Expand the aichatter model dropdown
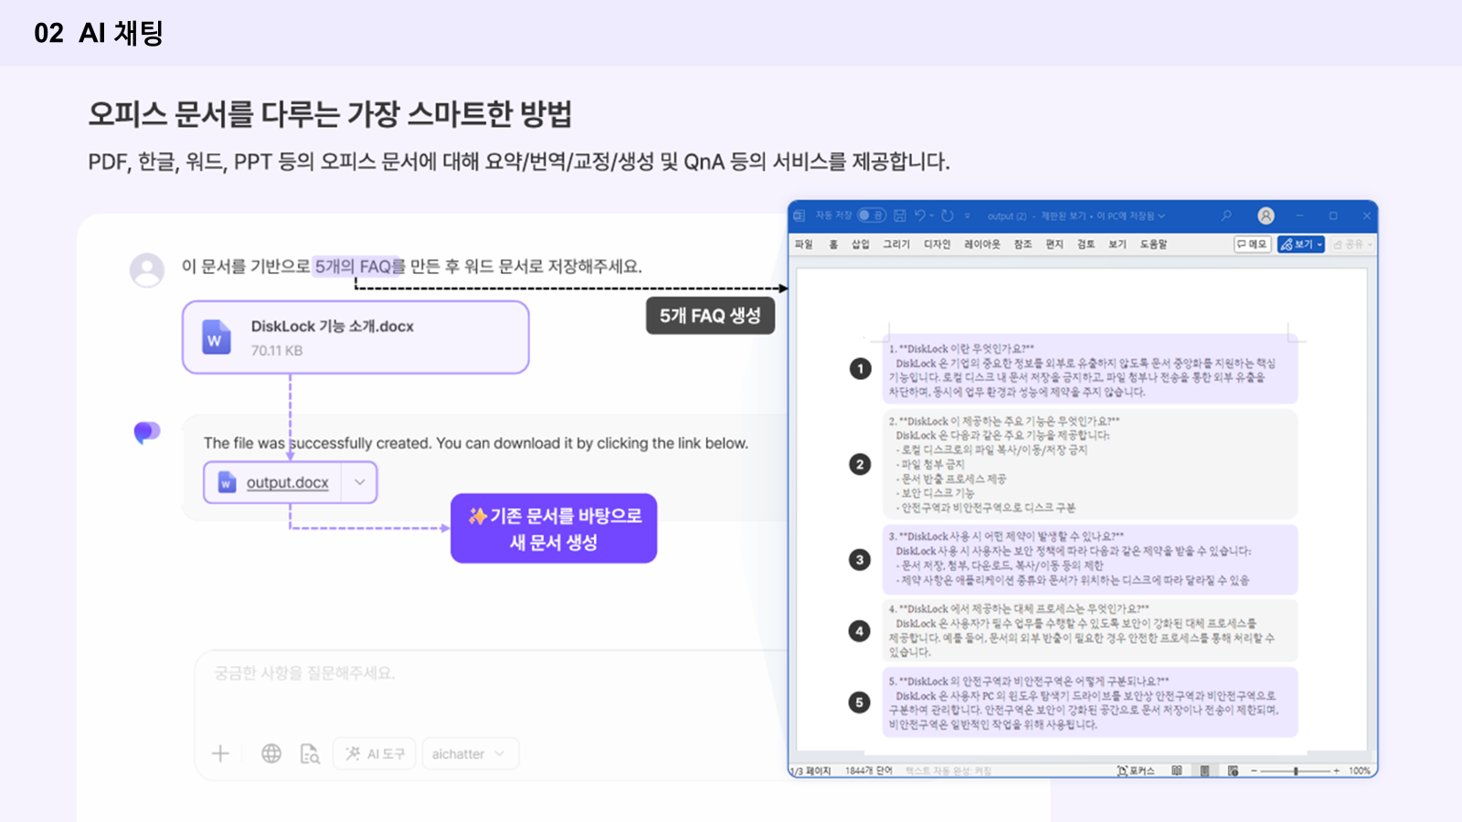1462x822 pixels. pyautogui.click(x=470, y=753)
